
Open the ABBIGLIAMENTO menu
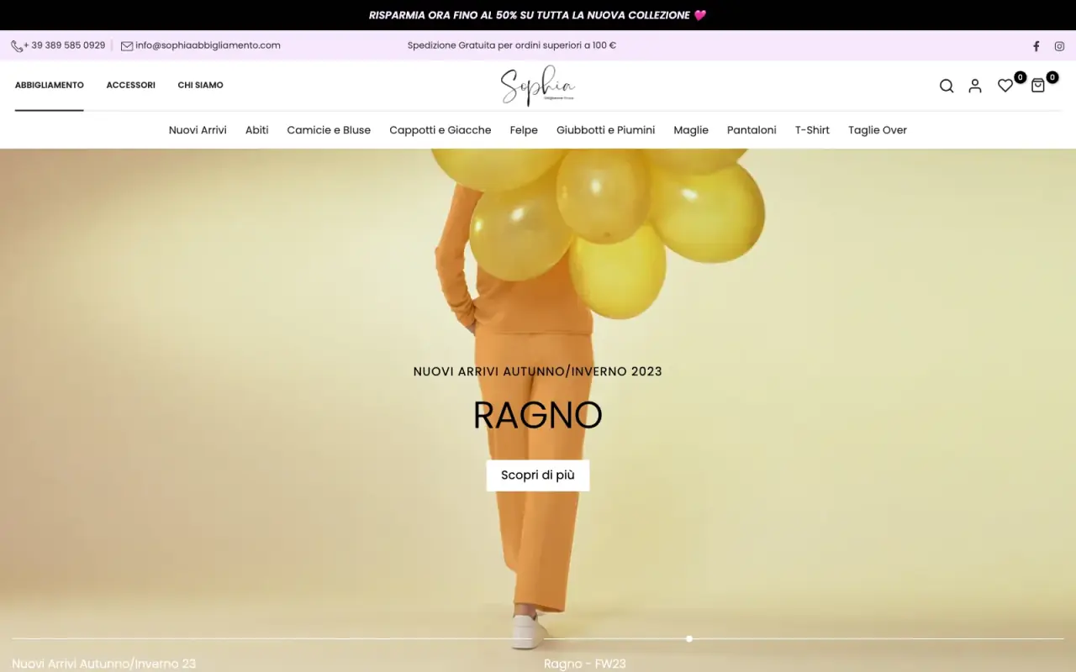coord(50,85)
